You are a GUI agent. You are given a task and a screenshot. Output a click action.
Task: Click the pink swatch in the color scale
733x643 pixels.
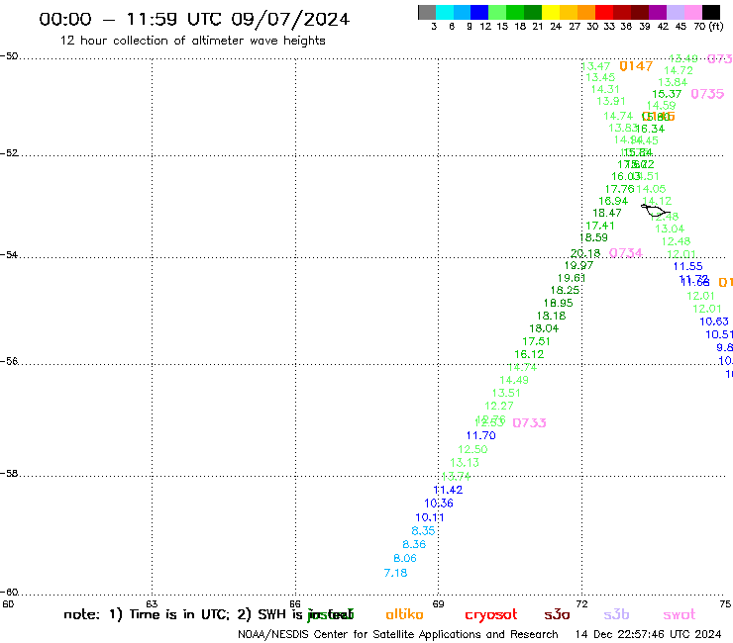click(692, 12)
